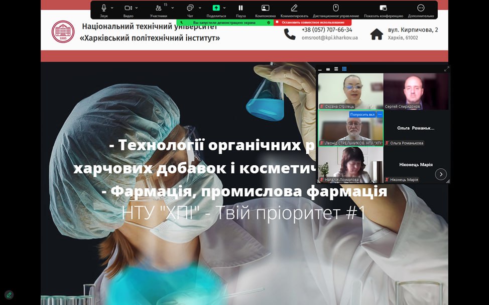Expand the video panel with the diagonal arrows icon
The height and width of the screenshot is (305, 489).
[x=447, y=69]
